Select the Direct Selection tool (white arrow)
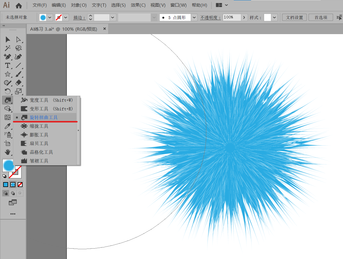343x259 pixels. (18, 39)
